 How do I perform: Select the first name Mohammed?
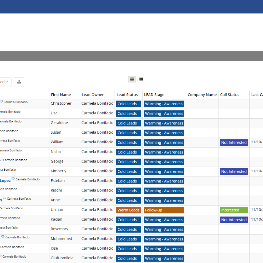pos(61,239)
